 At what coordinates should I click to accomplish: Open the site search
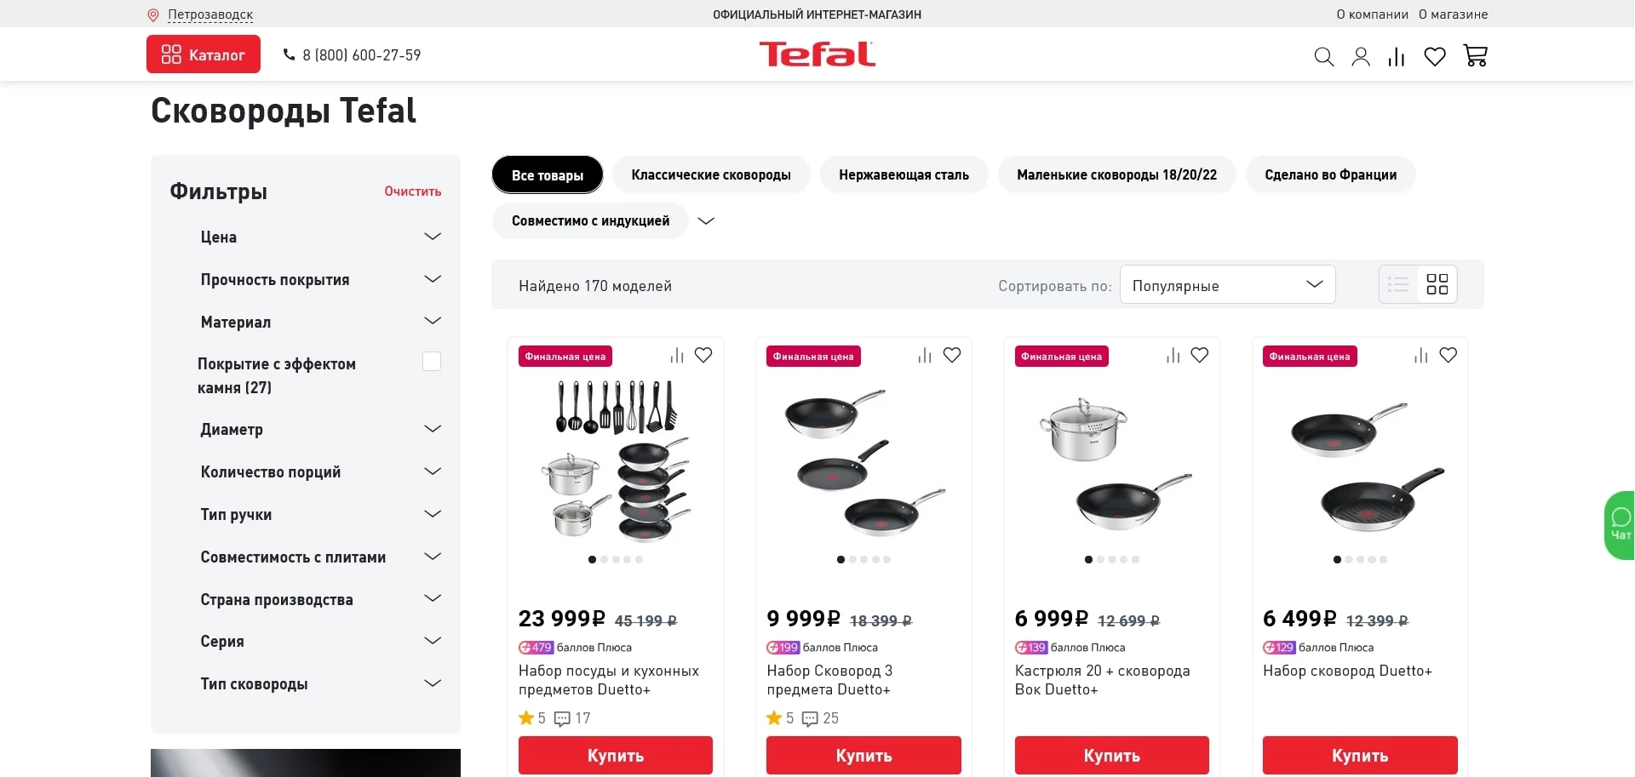[1323, 56]
